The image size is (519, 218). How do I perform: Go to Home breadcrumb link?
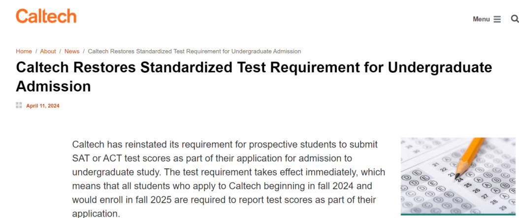pos(24,51)
